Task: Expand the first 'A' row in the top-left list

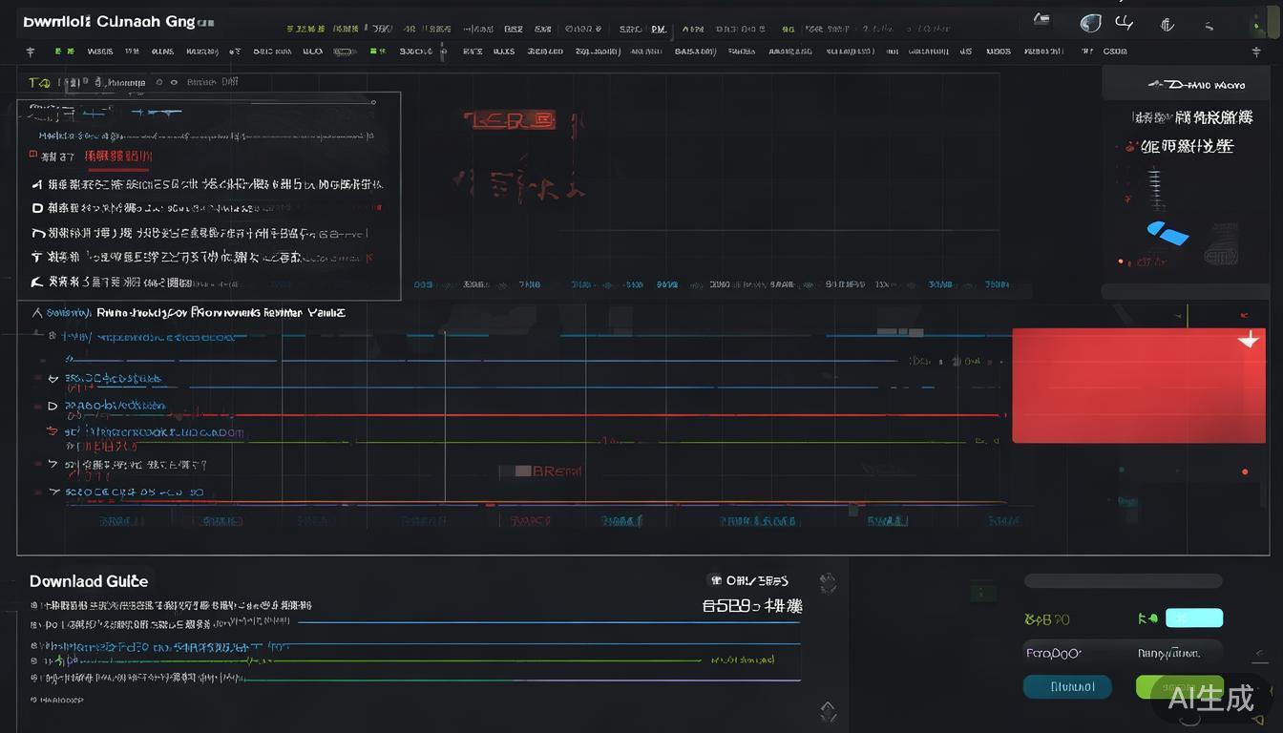Action: pos(37,184)
